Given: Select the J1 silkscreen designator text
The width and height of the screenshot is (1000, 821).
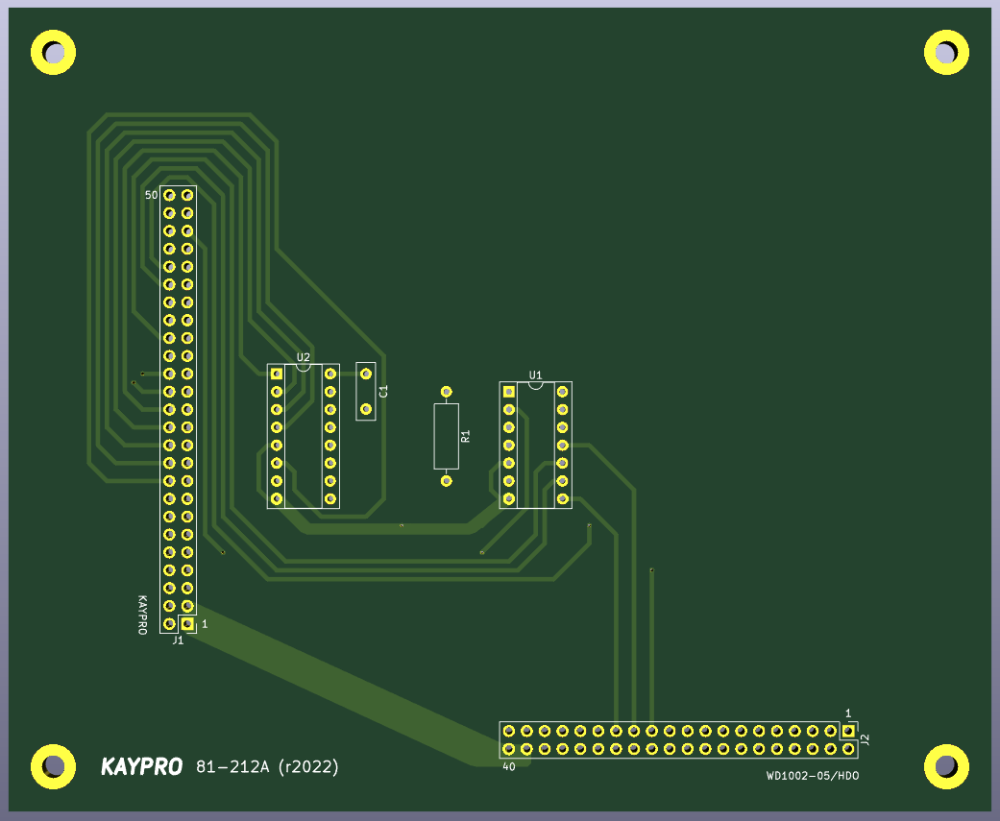Looking at the screenshot, I should [x=176, y=640].
